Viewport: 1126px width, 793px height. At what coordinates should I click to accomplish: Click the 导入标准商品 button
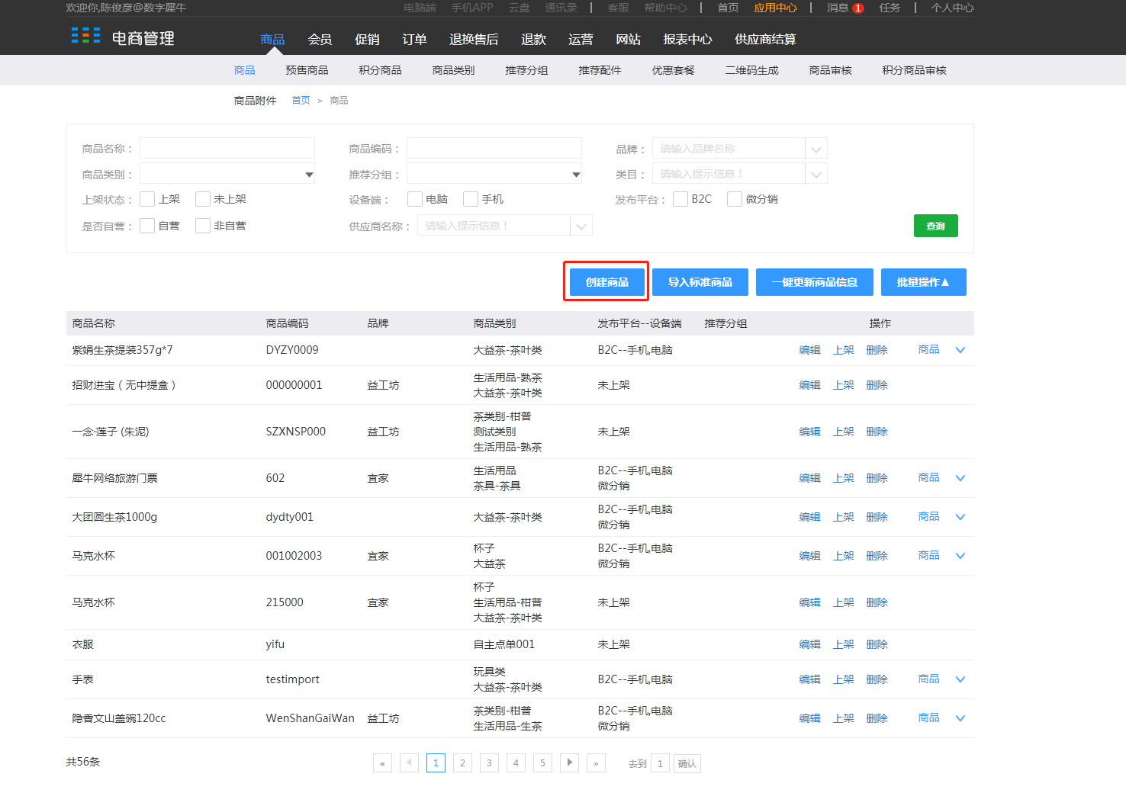[700, 282]
